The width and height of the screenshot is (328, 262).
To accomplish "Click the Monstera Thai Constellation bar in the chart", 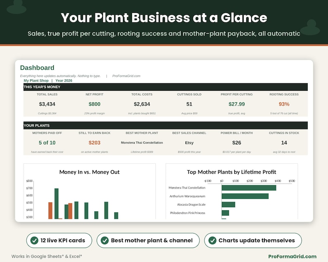I will [x=249, y=188].
